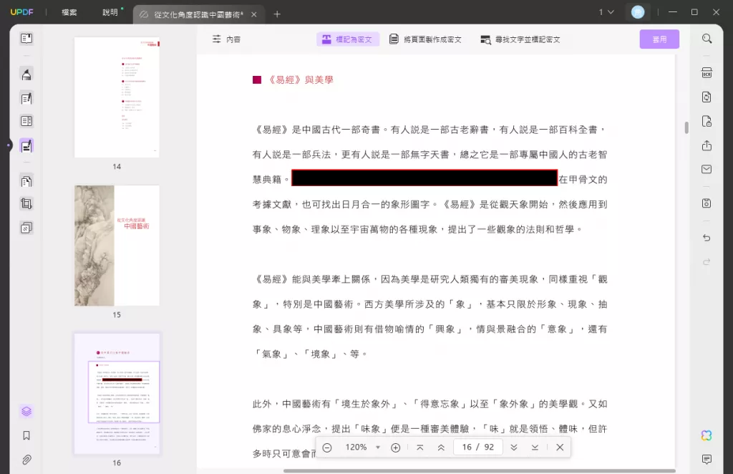Select the black redaction box in text
Viewport: 733px width, 474px height.
[424, 178]
